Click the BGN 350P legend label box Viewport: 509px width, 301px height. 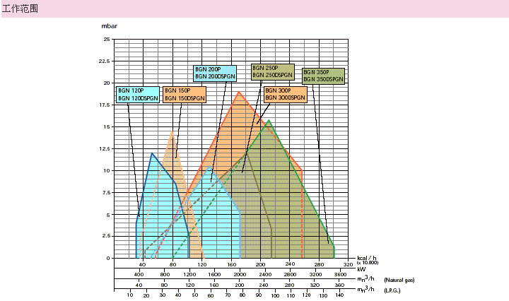[323, 76]
